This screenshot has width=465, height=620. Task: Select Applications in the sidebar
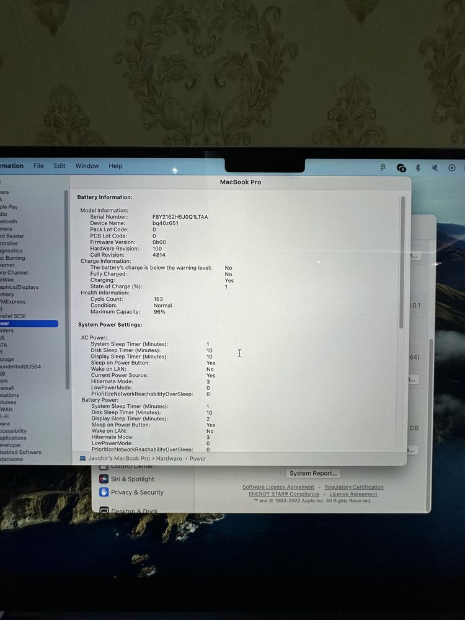(13, 438)
